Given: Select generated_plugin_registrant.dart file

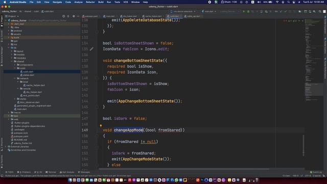Looking at the screenshot, I should click(x=33, y=106).
